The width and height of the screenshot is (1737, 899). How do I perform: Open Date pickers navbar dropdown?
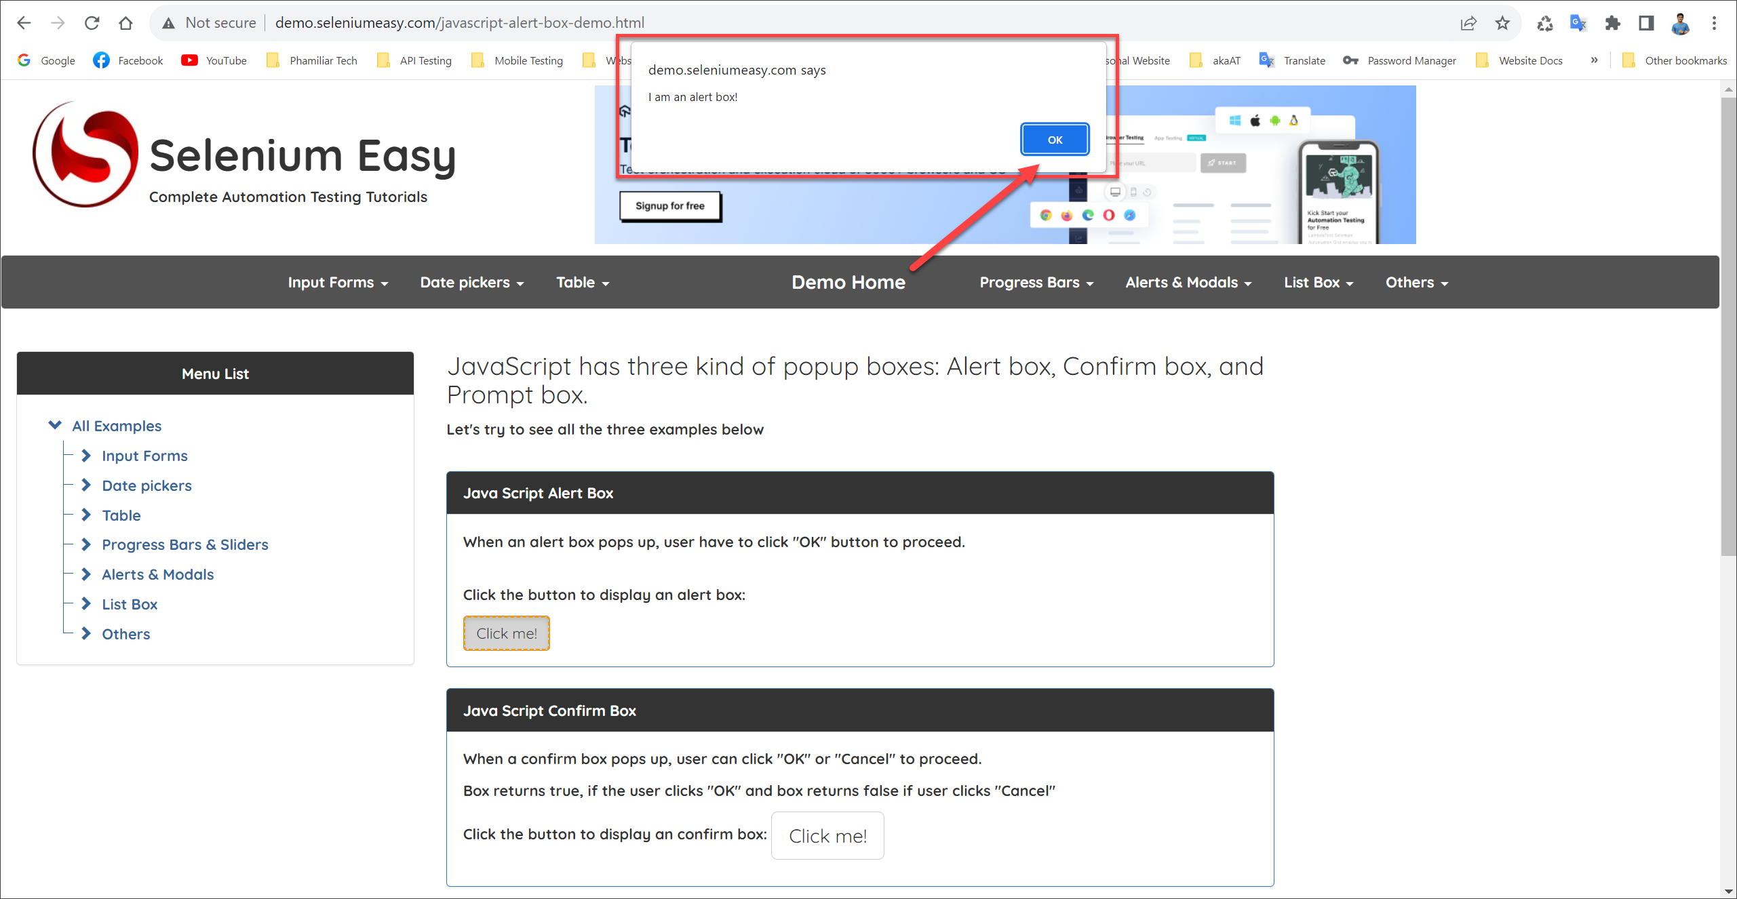tap(472, 283)
